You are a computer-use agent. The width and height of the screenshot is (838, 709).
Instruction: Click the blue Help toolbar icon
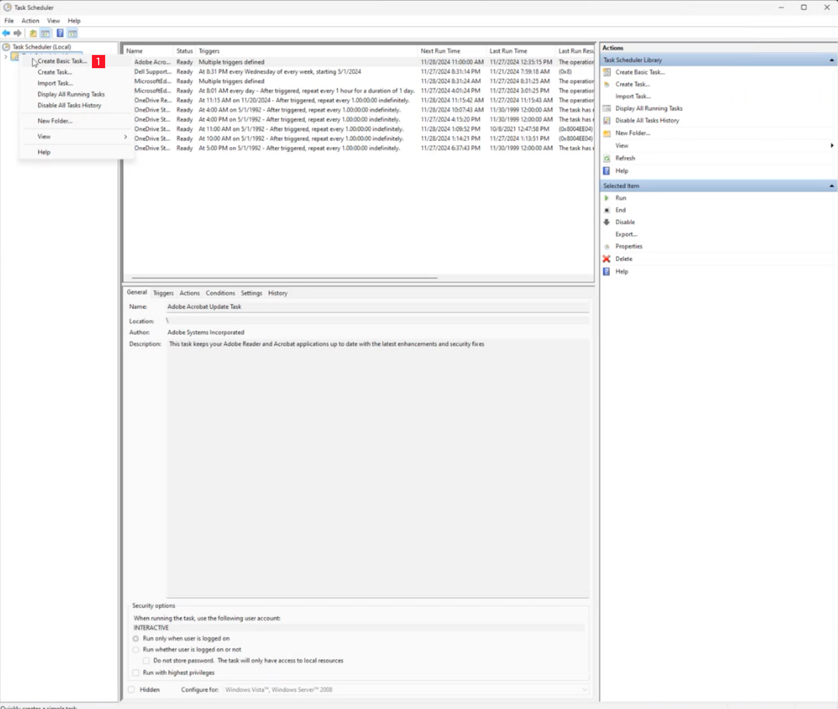click(60, 33)
